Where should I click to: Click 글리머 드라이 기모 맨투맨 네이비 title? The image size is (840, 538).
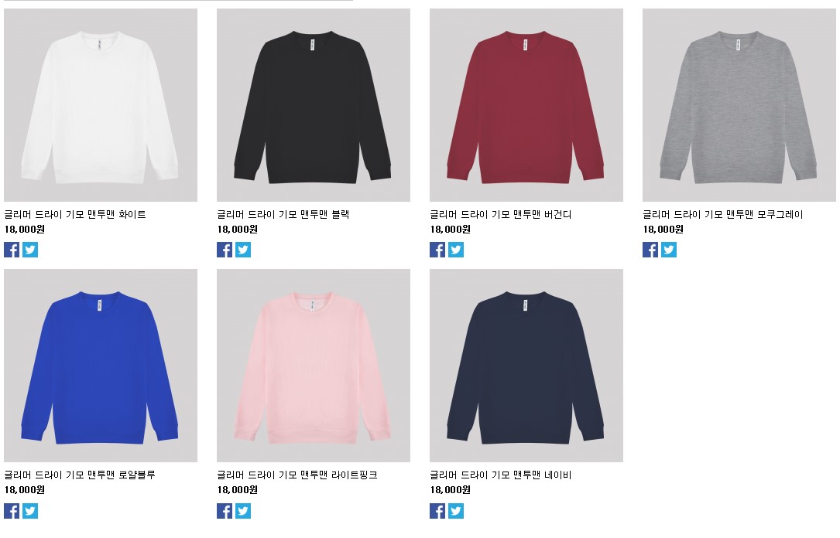(x=500, y=475)
